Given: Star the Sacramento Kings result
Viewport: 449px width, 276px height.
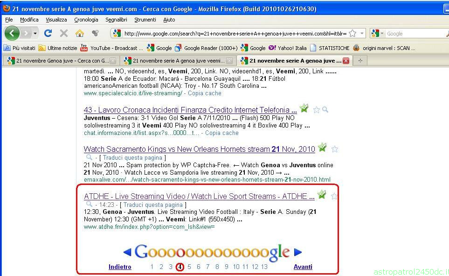Looking at the screenshot, I should tap(334, 149).
